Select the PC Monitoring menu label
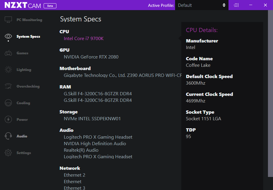 click(29, 20)
